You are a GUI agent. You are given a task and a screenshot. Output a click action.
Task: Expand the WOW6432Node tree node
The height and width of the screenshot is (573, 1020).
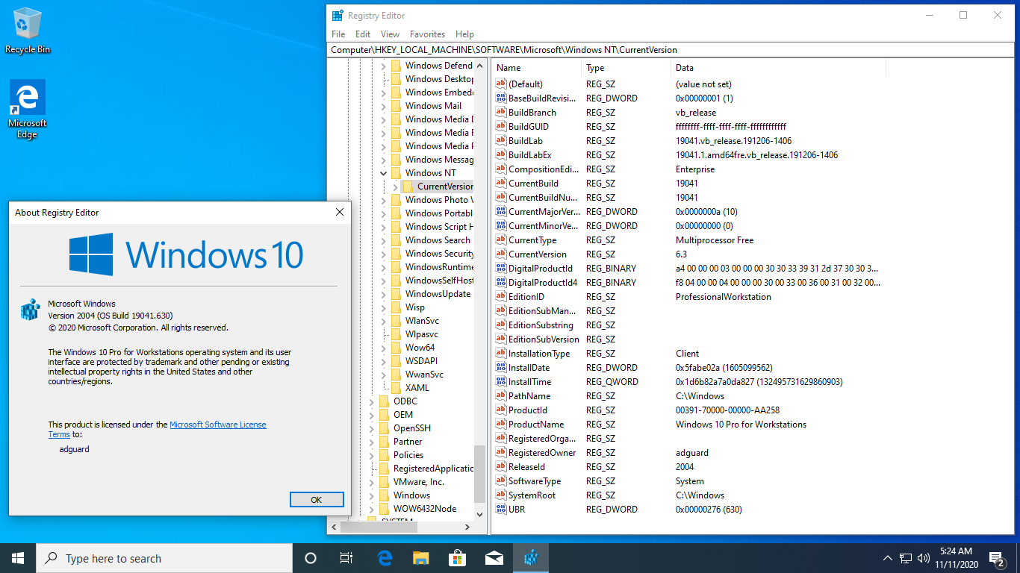click(372, 509)
